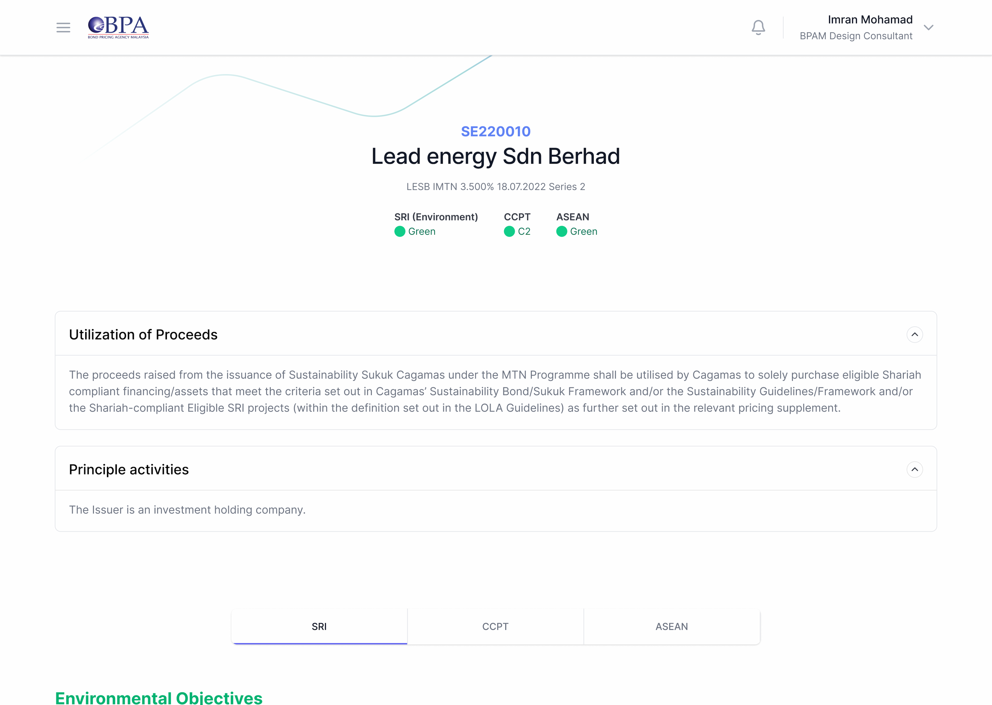Viewport: 992px width, 705px height.
Task: Click the BPAM Design Consultant role text
Action: [856, 36]
